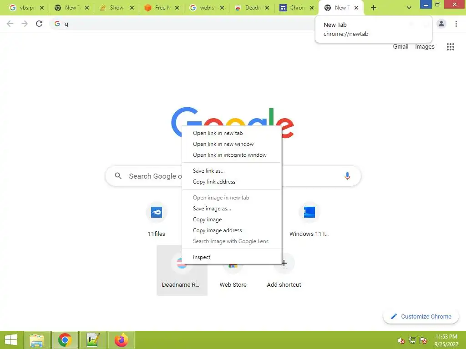Close the active New Tab

coord(356,8)
